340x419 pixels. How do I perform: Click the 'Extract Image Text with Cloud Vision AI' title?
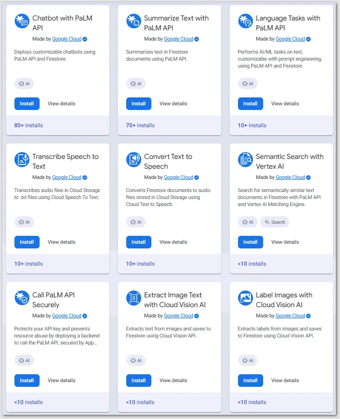click(175, 300)
